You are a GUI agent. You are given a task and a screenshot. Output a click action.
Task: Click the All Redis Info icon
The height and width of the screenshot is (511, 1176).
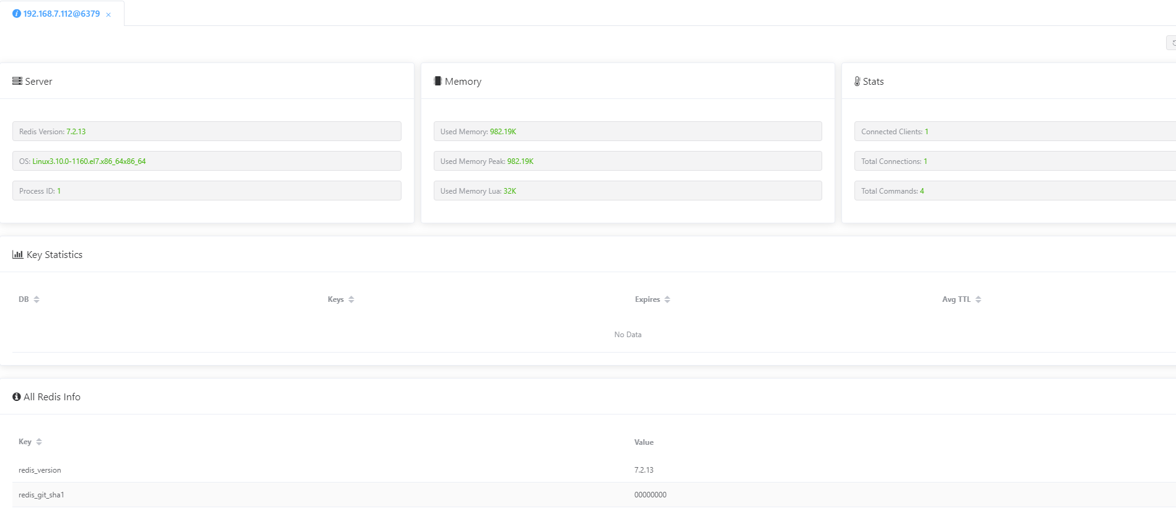click(x=17, y=397)
